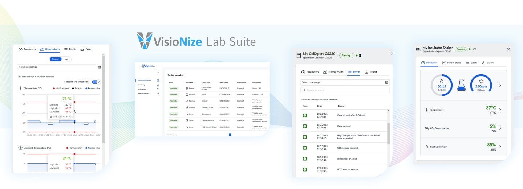
Task: Click the Search for event field
Action: (x=345, y=90)
